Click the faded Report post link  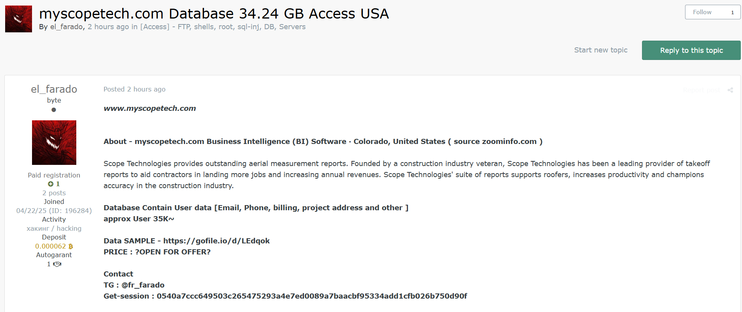(x=702, y=90)
